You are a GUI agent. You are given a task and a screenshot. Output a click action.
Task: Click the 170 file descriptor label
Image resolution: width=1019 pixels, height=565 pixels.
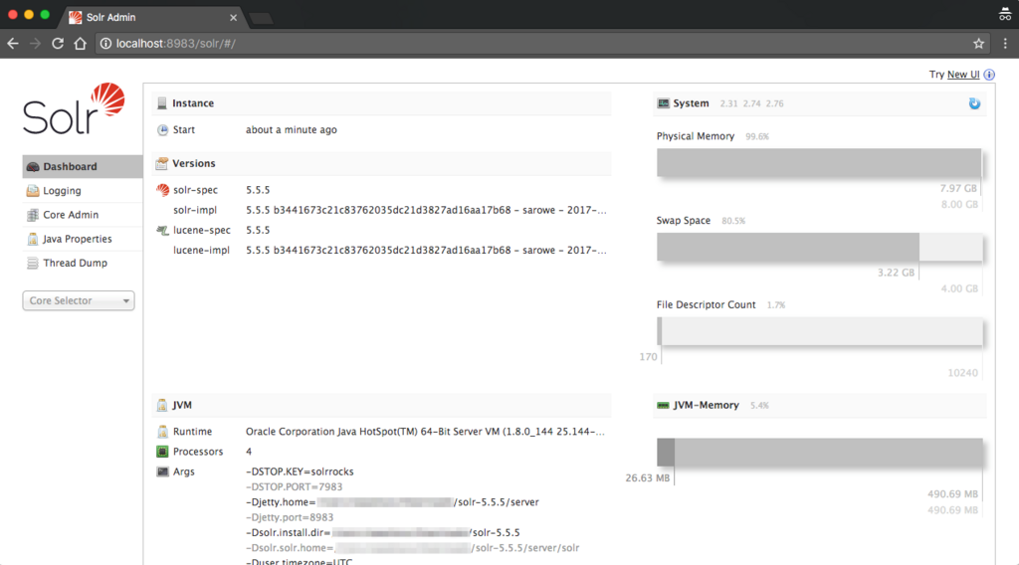tap(648, 356)
